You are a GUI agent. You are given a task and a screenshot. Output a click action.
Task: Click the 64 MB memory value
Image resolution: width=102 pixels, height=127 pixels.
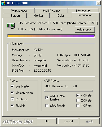tap(37, 55)
